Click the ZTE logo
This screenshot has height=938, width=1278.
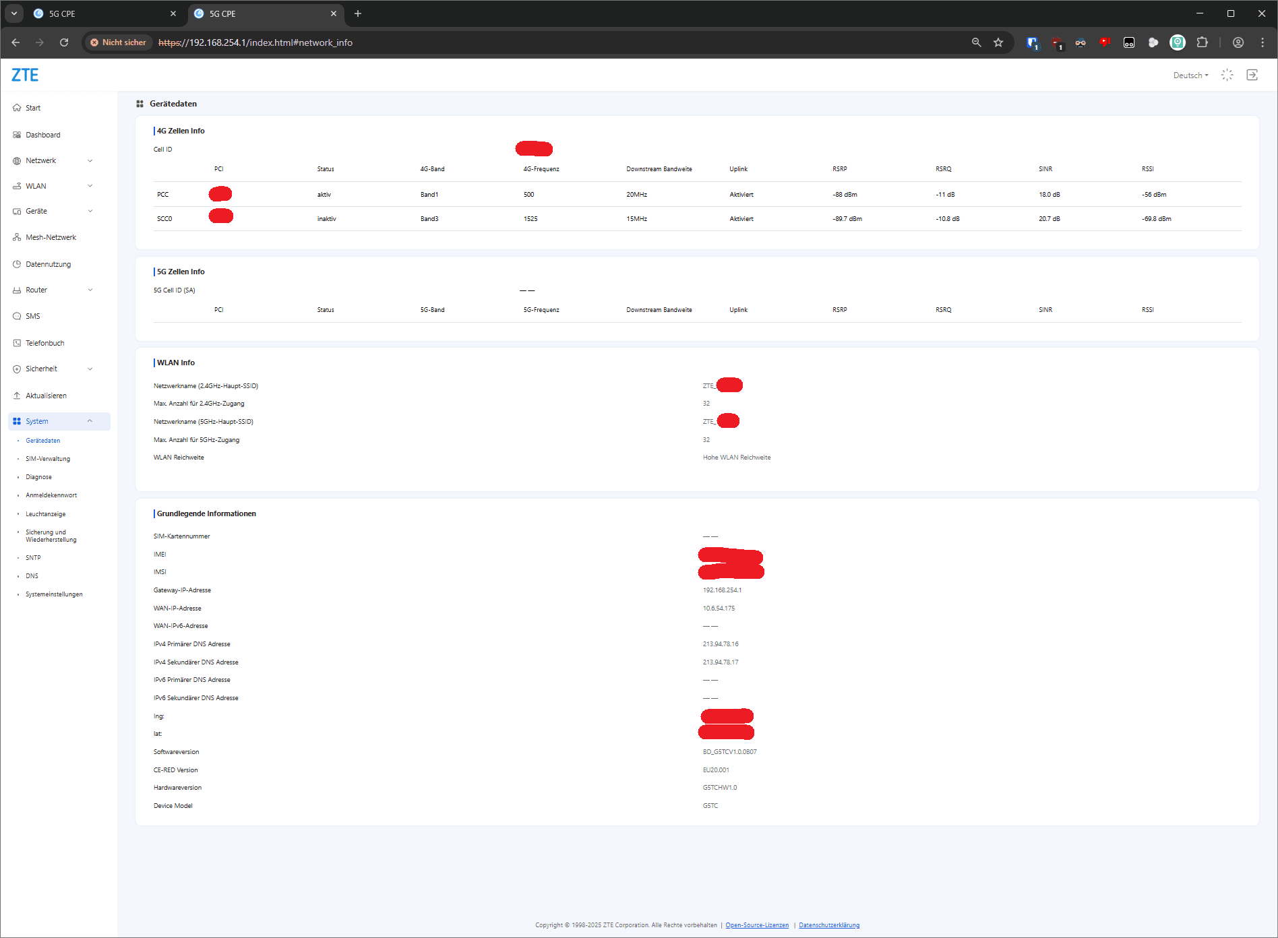coord(25,75)
